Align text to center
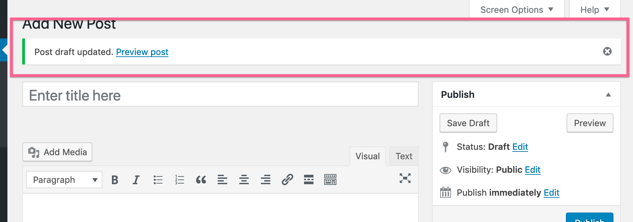633x222 pixels. click(244, 179)
